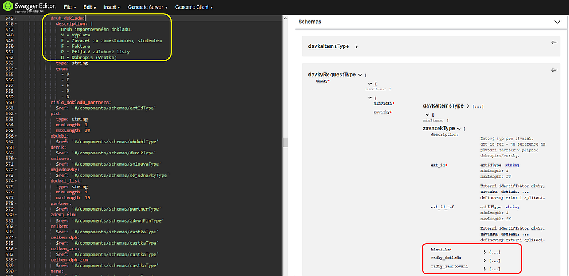Expand the radky_zauctovani property
The image size is (569, 276).
[485, 269]
